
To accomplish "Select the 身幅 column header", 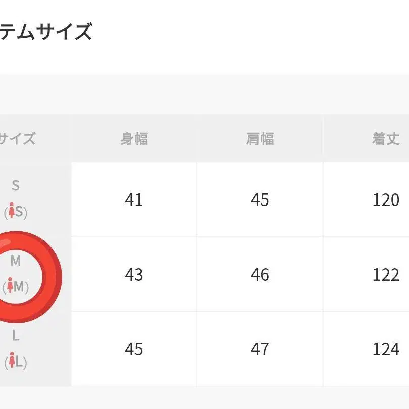I will coord(134,139).
